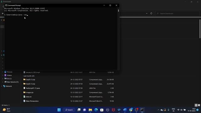Click date 24-12-2022 07:57 cell

click(x=76, y=79)
